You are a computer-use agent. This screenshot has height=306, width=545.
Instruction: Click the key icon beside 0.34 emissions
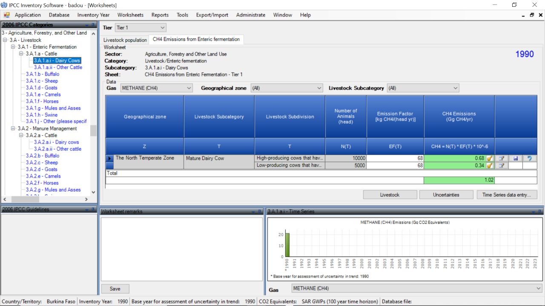[490, 166]
